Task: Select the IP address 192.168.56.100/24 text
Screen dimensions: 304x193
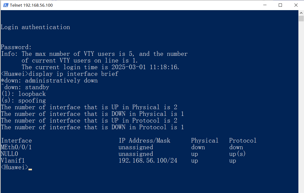Action: click(148, 160)
